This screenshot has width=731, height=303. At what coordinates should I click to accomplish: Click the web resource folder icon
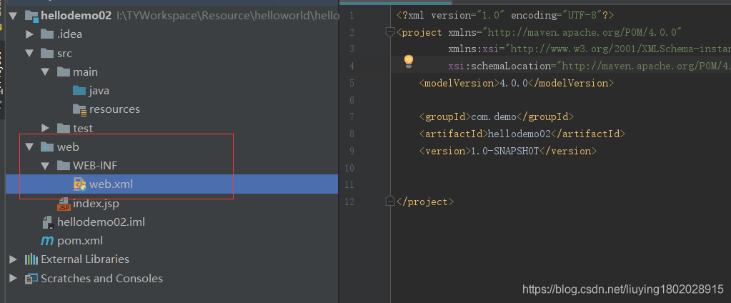point(47,146)
